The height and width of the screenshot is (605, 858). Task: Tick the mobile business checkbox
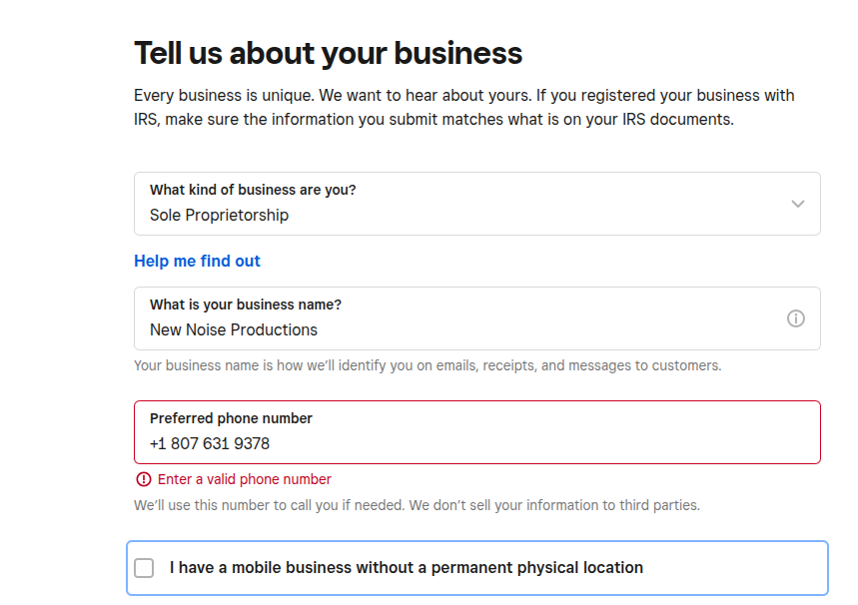point(145,568)
